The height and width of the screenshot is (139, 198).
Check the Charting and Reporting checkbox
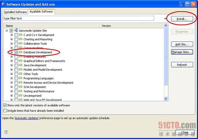pos(16,39)
